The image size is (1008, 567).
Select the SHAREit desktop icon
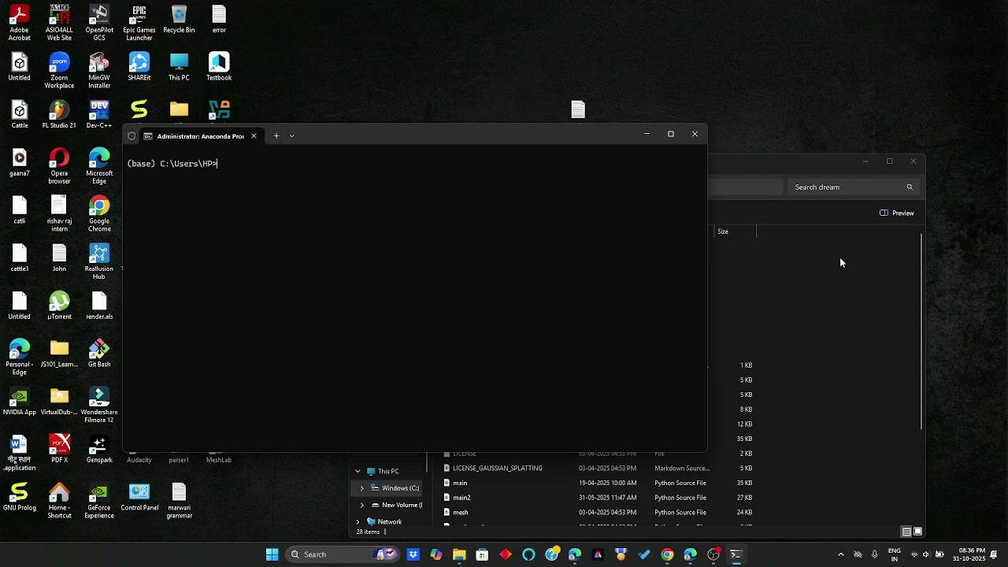(x=139, y=67)
